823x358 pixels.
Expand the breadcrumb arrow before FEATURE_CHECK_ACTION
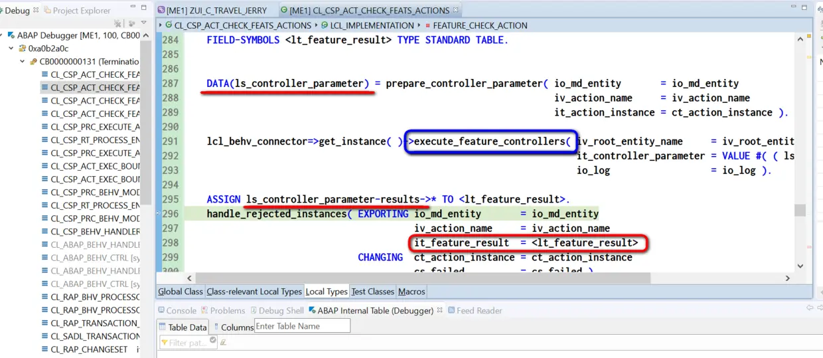click(419, 25)
